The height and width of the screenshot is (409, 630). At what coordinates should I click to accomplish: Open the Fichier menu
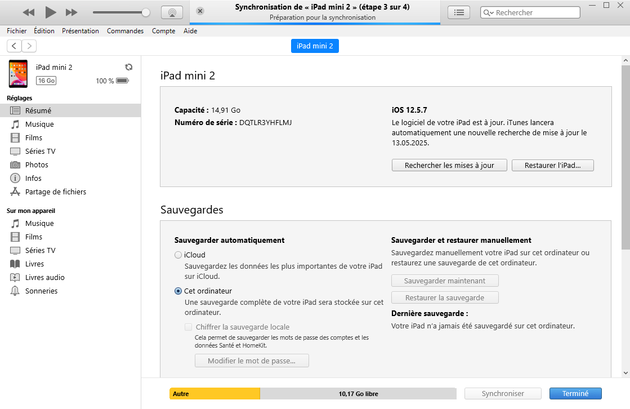coord(16,31)
